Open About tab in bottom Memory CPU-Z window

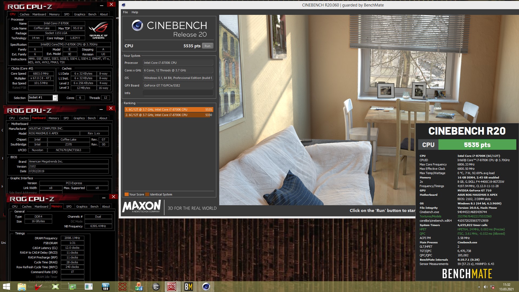coord(106,207)
